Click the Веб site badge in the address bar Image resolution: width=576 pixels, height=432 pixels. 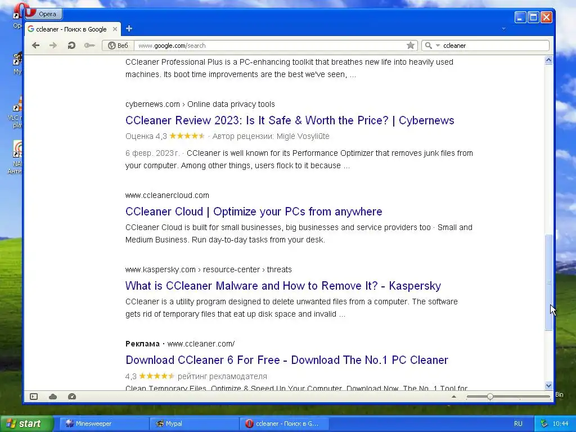coord(118,46)
